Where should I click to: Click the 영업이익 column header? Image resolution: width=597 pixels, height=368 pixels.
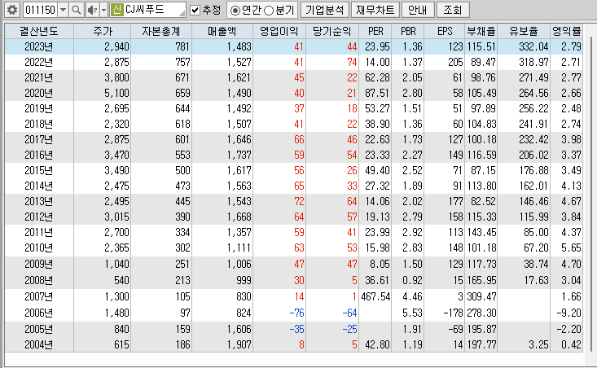tap(279, 31)
